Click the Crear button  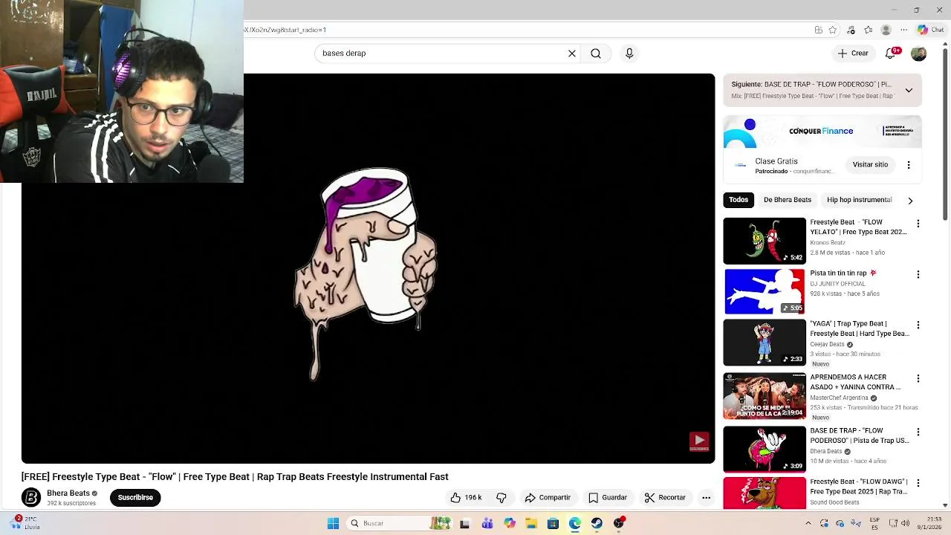(x=853, y=53)
